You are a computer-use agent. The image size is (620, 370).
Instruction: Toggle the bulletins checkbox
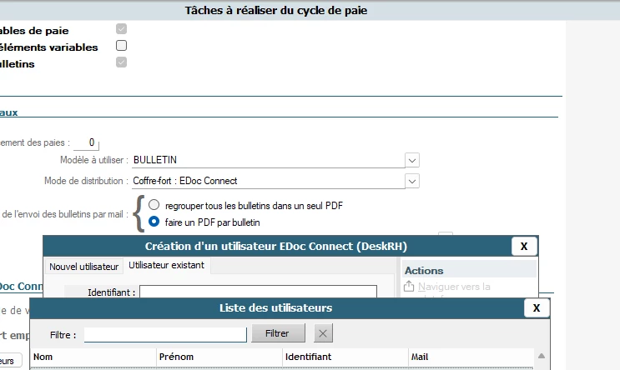122,62
